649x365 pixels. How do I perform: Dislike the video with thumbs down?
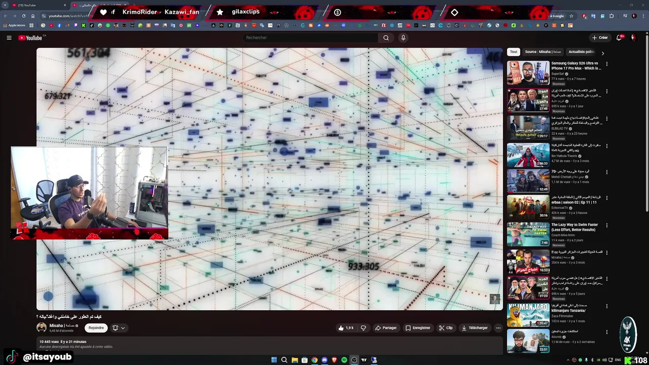[363, 328]
